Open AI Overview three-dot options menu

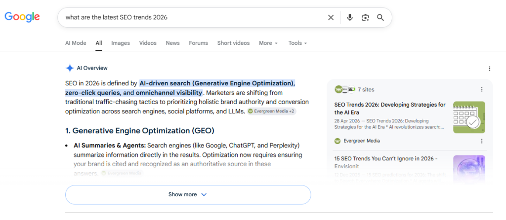coord(490,69)
